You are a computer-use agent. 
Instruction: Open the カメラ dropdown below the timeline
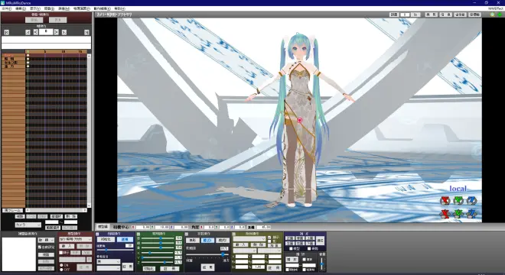click(28, 225)
